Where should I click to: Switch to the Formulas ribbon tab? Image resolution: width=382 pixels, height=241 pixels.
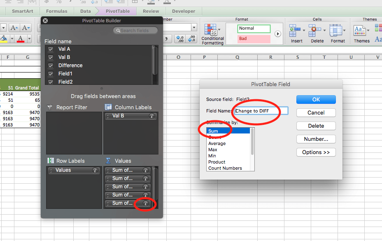point(57,12)
